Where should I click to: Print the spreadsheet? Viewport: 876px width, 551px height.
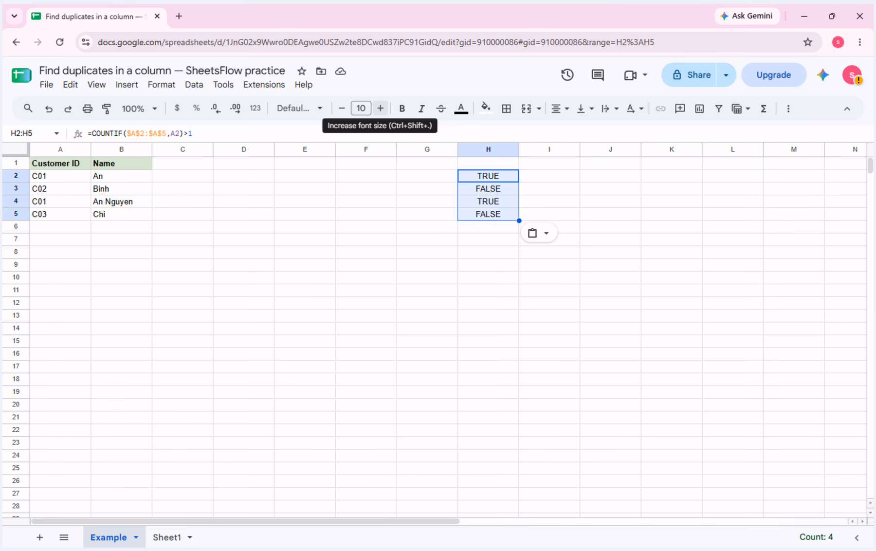point(87,109)
